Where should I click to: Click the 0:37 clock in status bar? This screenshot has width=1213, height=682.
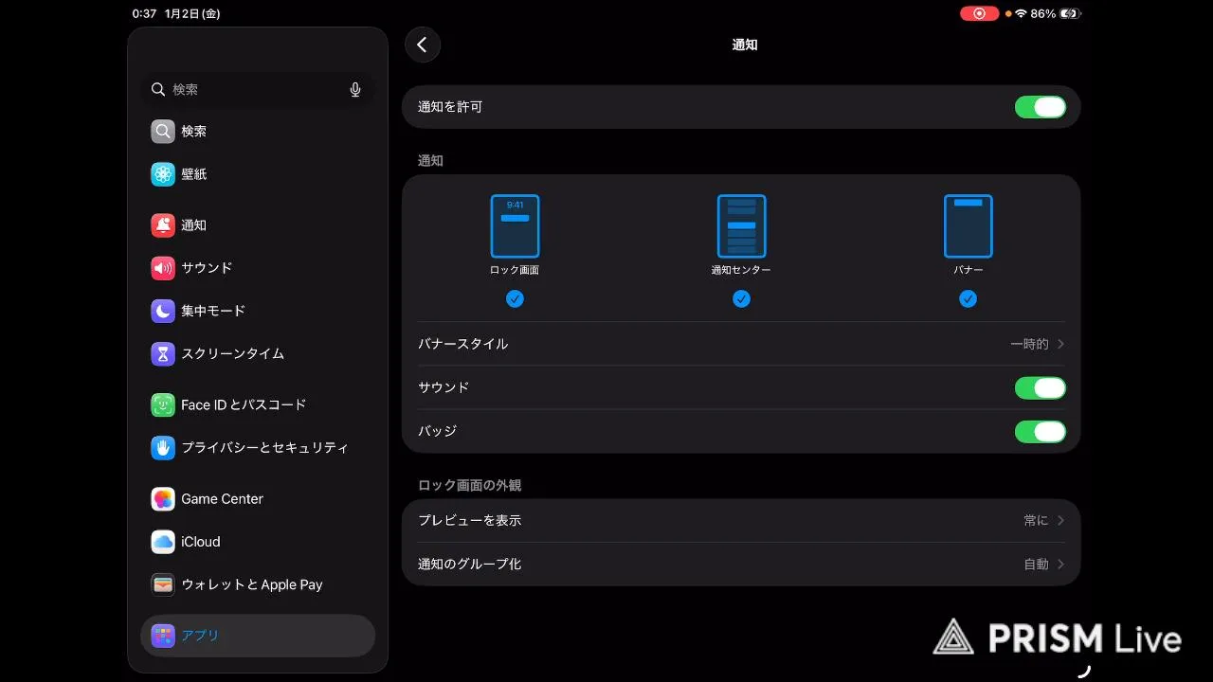(144, 13)
